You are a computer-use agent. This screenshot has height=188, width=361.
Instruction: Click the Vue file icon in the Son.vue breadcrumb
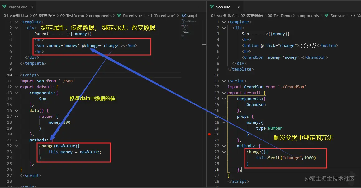[326, 16]
